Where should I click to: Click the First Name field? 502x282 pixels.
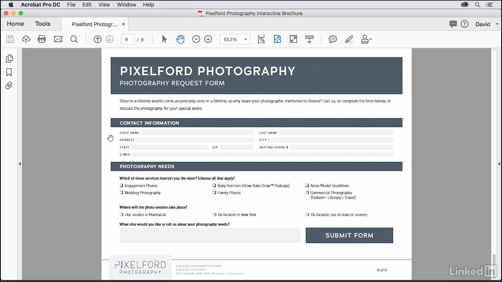tap(197, 133)
